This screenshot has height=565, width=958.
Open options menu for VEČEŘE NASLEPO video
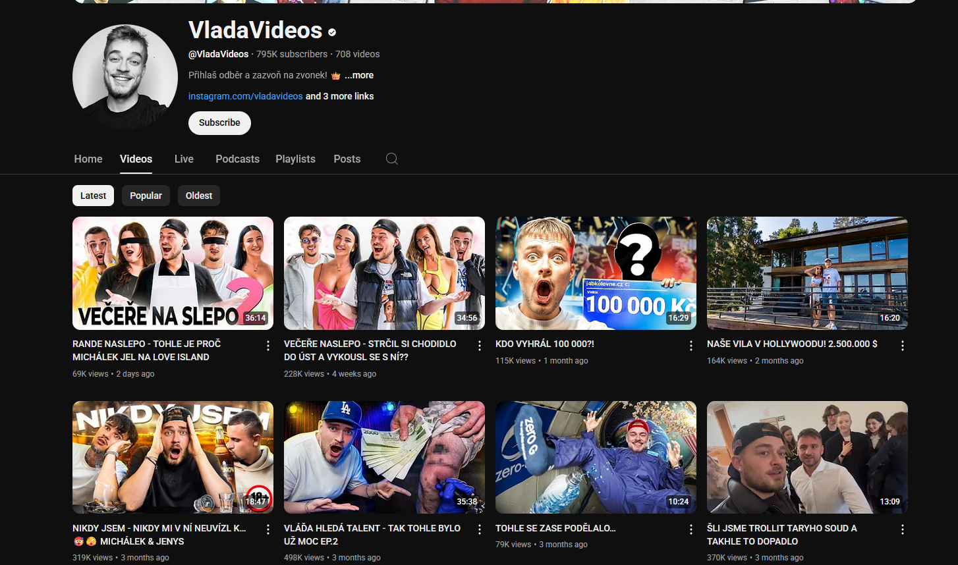(x=480, y=346)
